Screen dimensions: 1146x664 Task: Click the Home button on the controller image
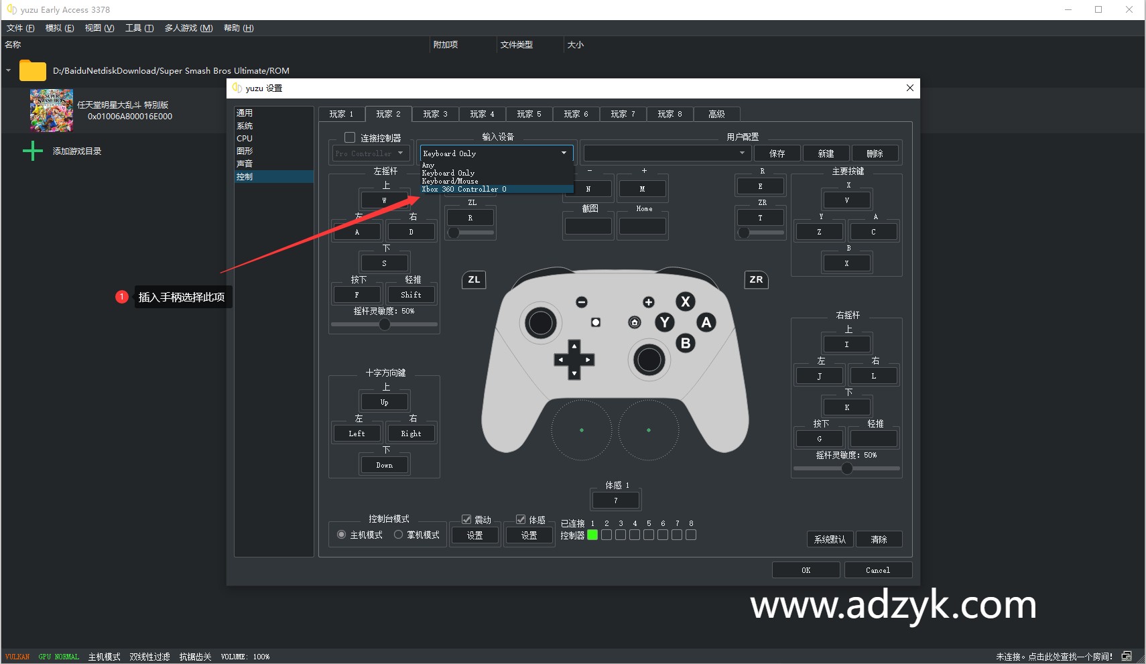click(635, 322)
